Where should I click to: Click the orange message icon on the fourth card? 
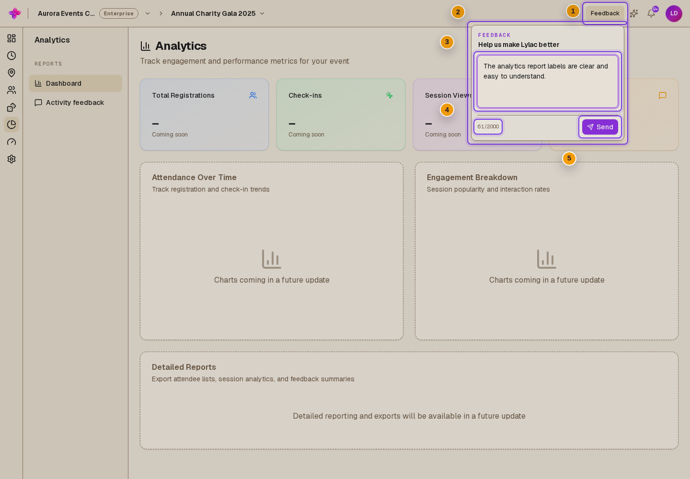pyautogui.click(x=663, y=95)
